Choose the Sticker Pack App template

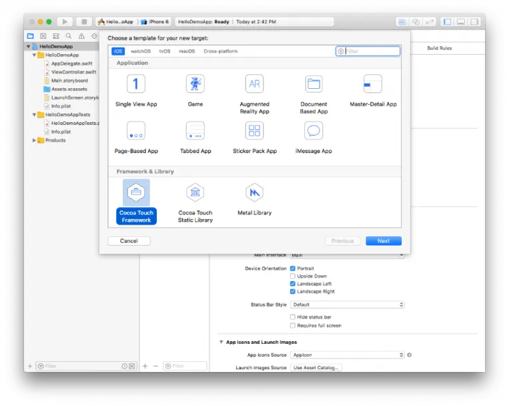click(255, 137)
